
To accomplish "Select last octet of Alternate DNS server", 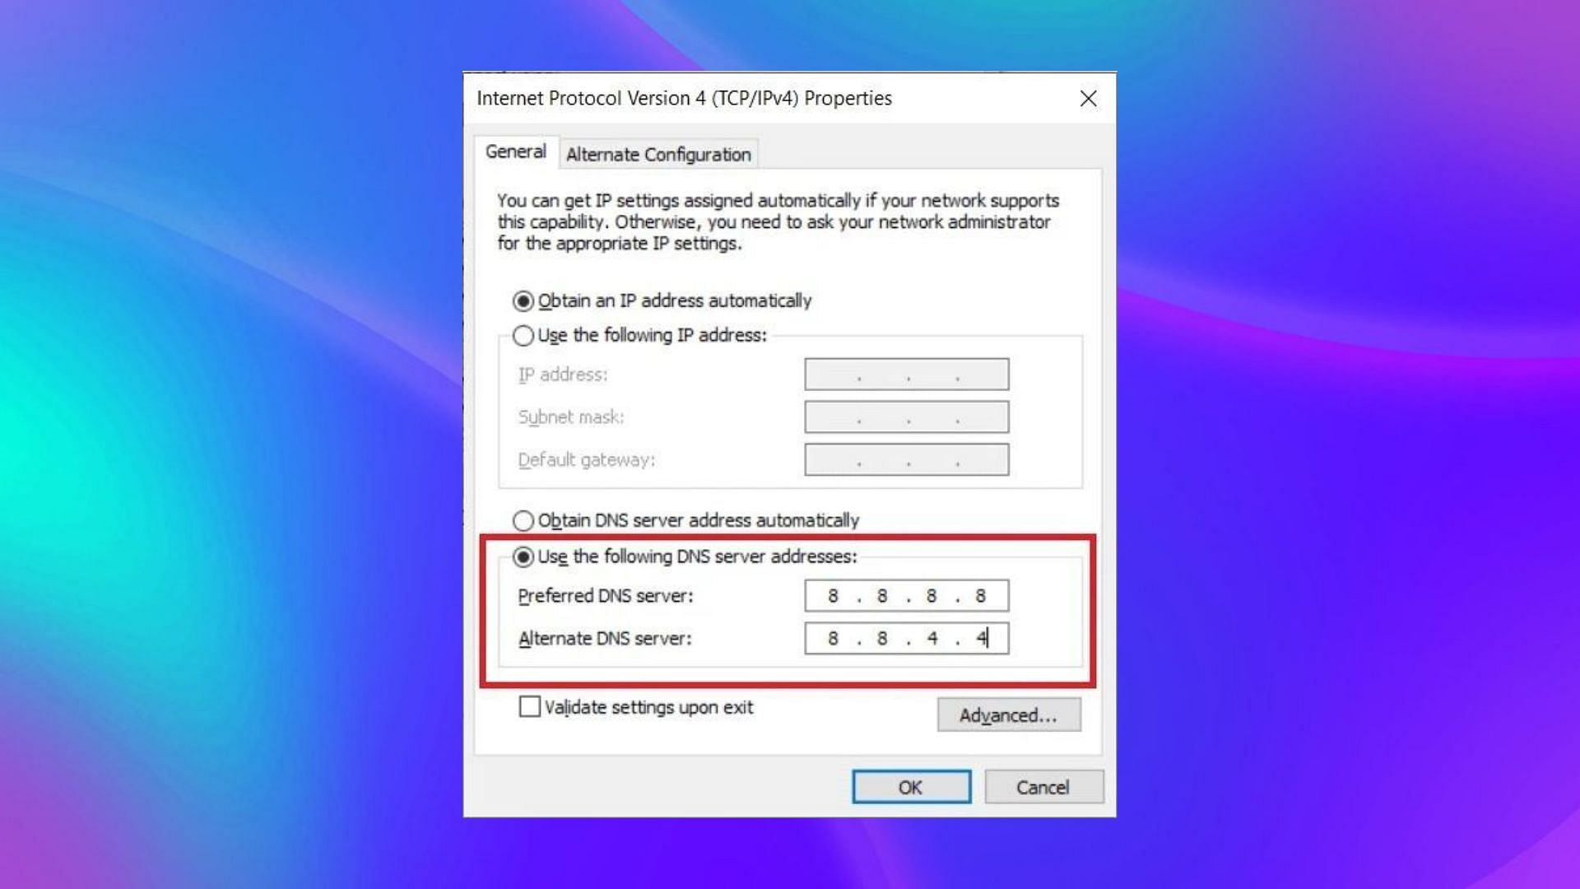I will [x=981, y=639].
